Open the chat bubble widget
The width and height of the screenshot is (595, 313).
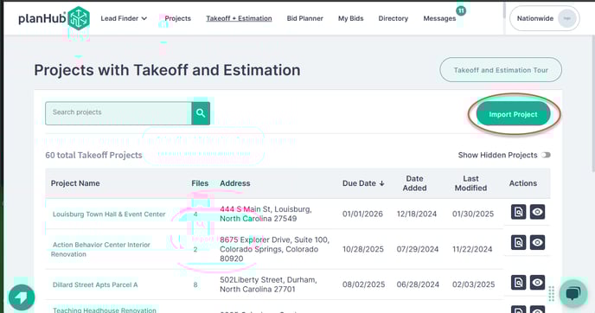(x=573, y=293)
